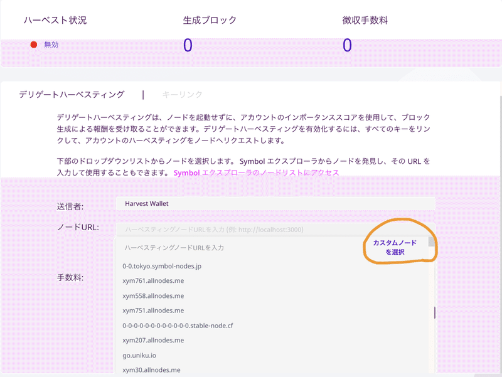Choose node 0-0-0-0-0-0-0-0-0-0-0.stable-node.cf
This screenshot has width=502, height=377.
point(178,326)
